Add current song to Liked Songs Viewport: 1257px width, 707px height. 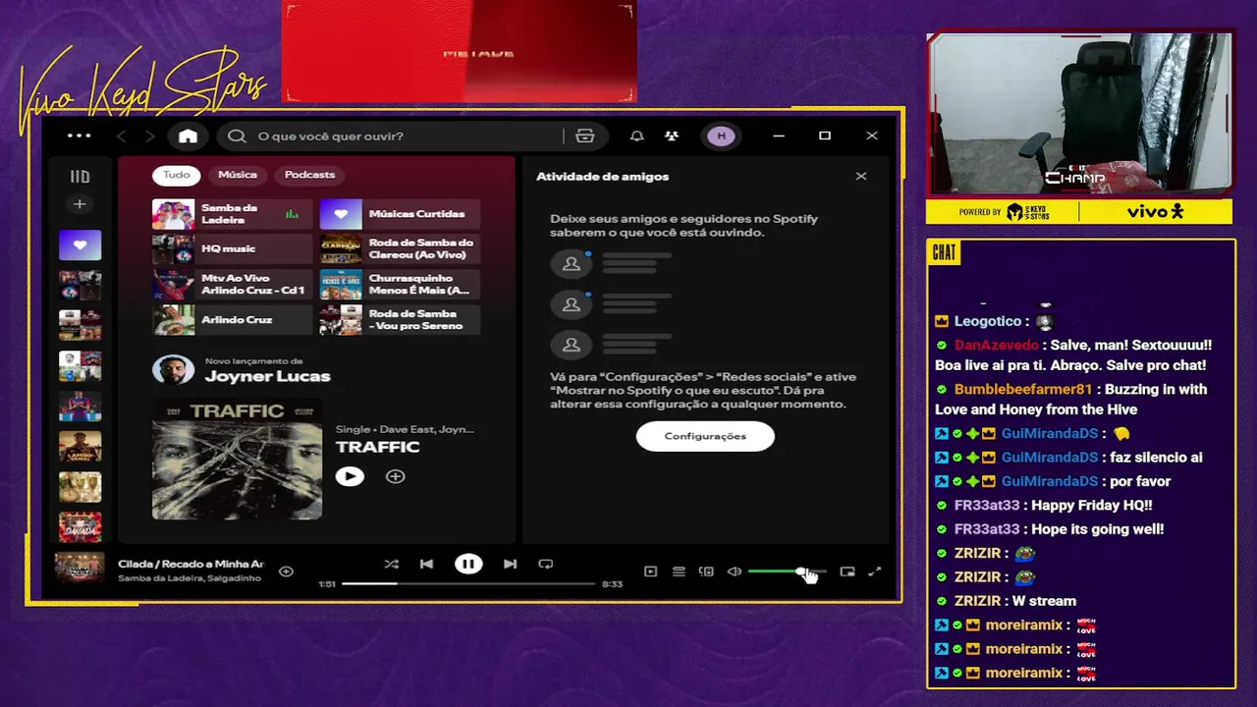tap(286, 571)
